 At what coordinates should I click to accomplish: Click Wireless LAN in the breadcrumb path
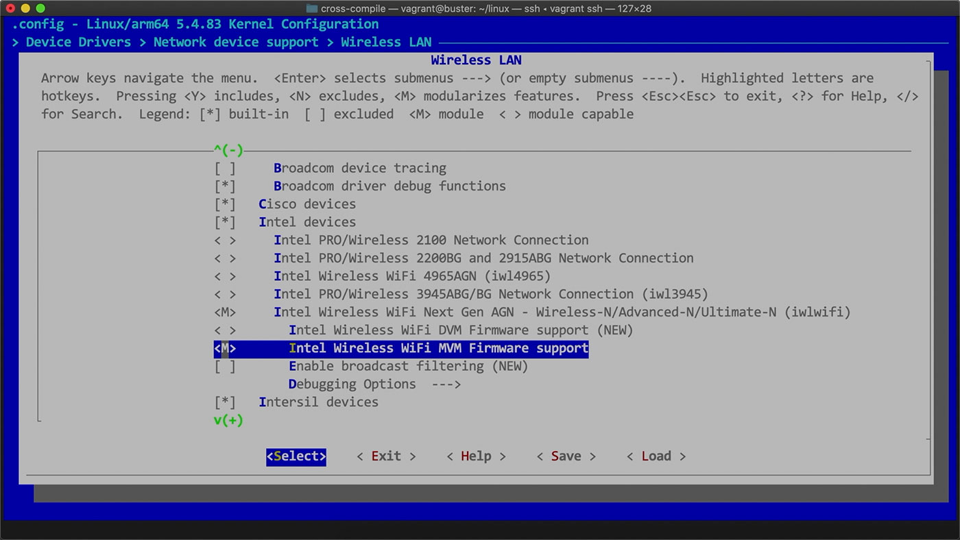point(386,42)
